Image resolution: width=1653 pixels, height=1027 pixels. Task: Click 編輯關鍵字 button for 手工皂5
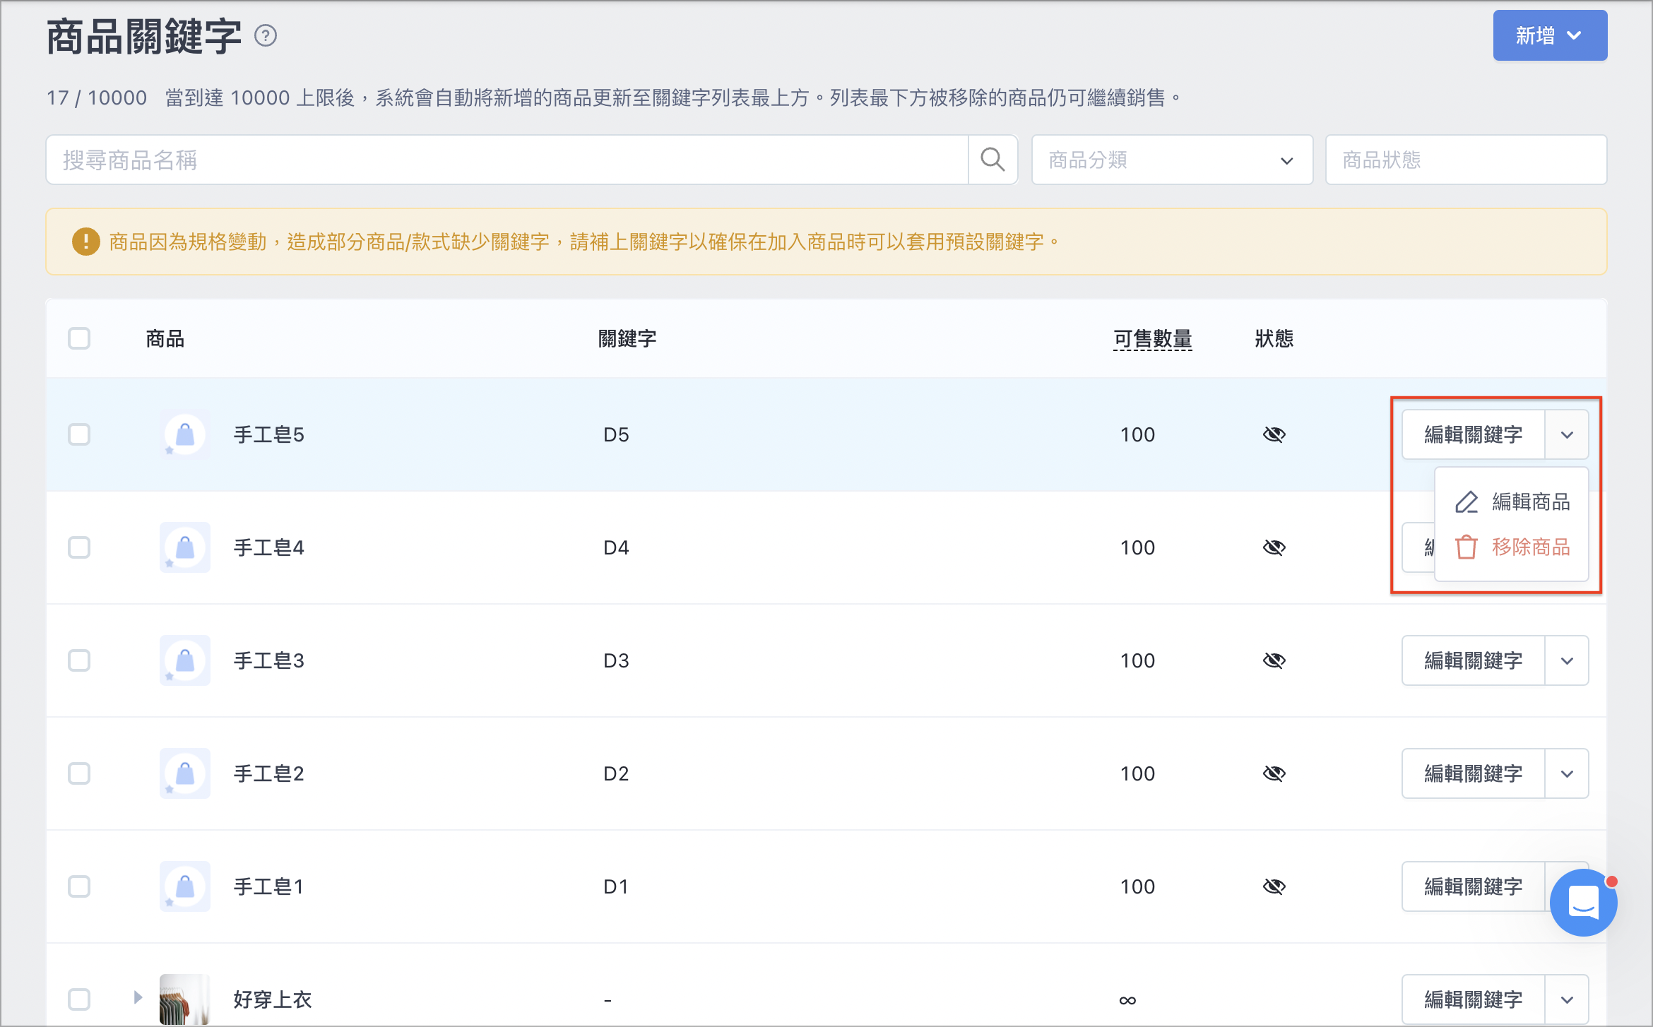pos(1474,434)
